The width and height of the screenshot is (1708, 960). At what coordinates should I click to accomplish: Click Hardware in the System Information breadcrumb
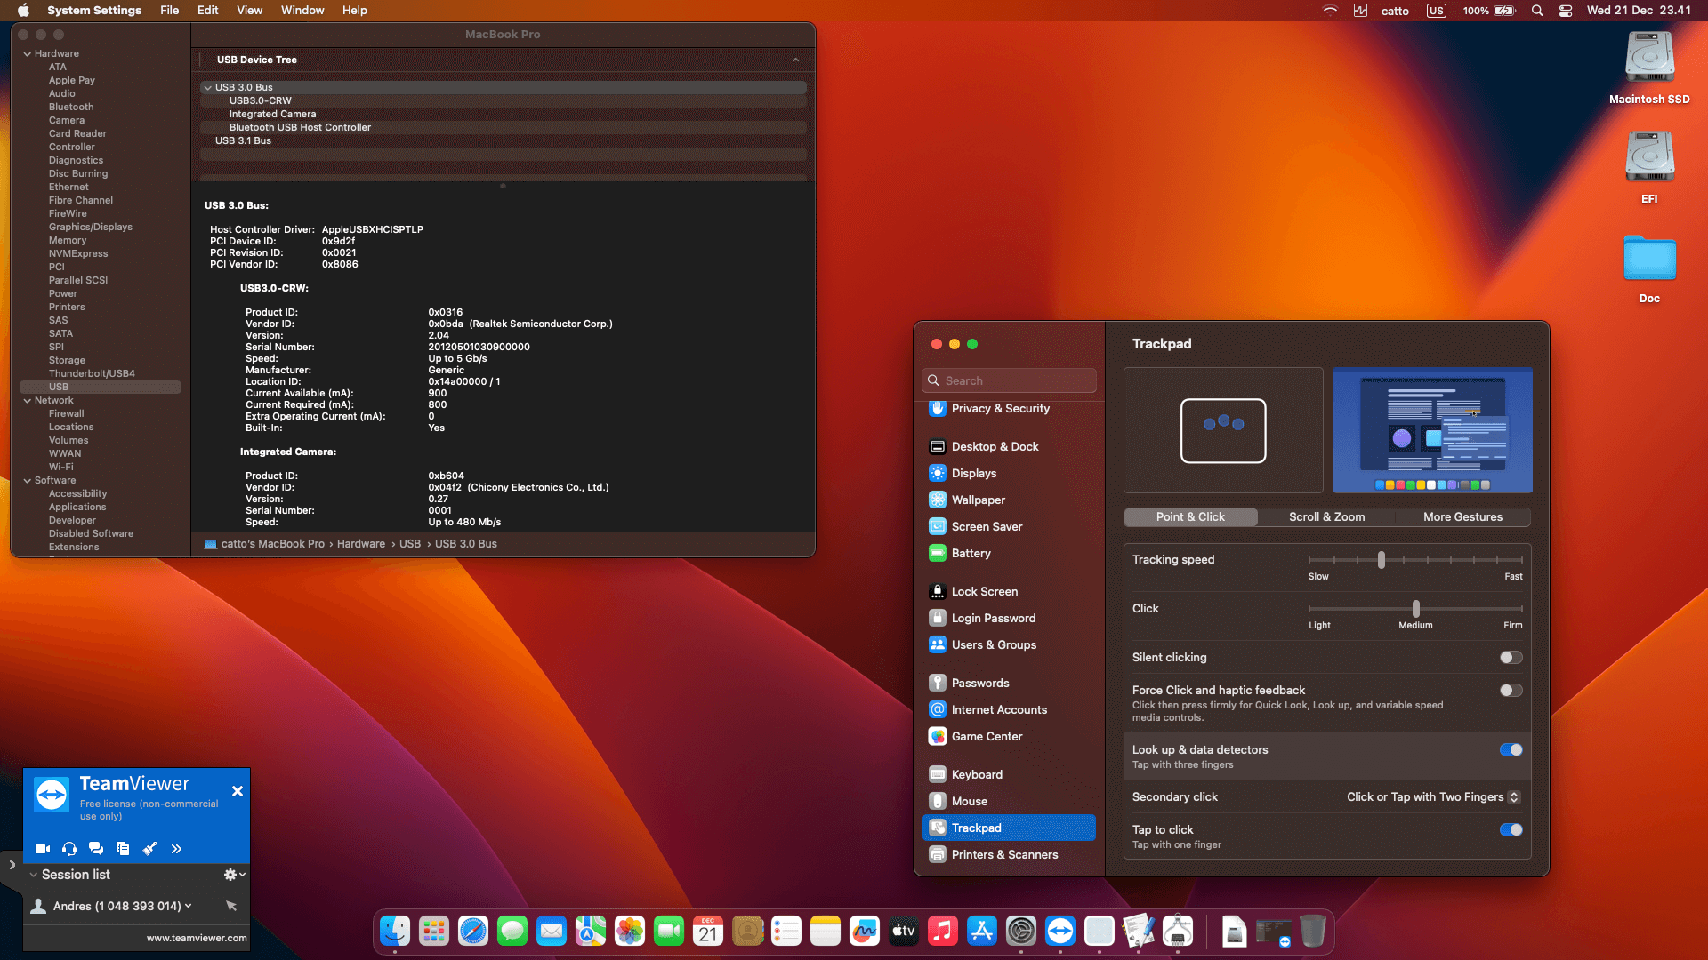[x=361, y=543]
